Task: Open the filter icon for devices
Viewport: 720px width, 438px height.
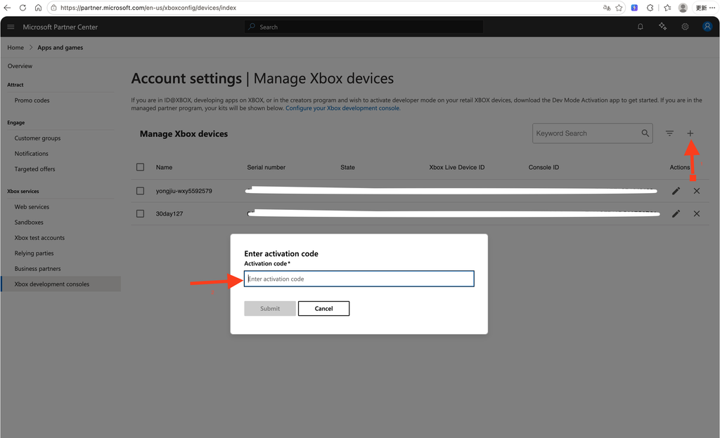Action: pyautogui.click(x=669, y=133)
